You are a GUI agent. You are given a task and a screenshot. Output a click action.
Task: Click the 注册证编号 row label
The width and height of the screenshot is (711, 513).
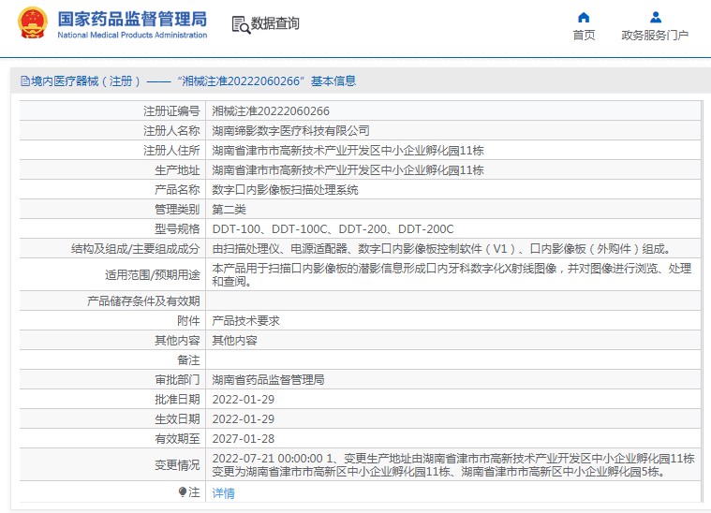(171, 111)
